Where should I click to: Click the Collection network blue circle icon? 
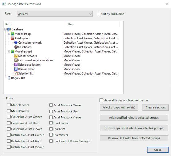click(16, 43)
